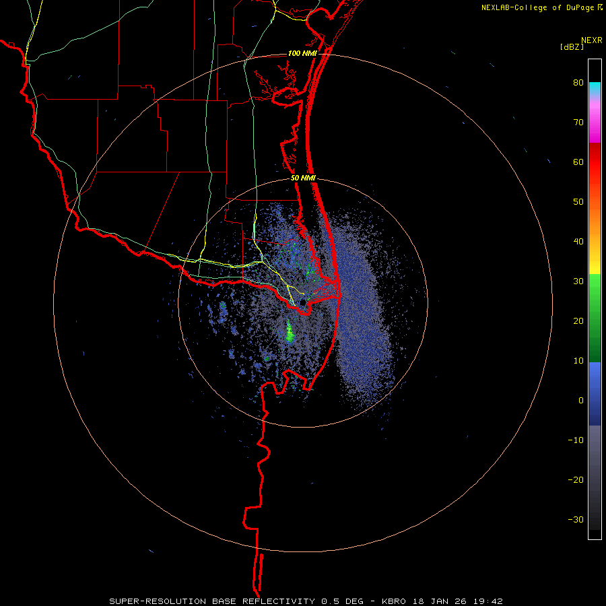This screenshot has height=606, width=606.
Task: Click the red band of the color scale
Action: 595,162
